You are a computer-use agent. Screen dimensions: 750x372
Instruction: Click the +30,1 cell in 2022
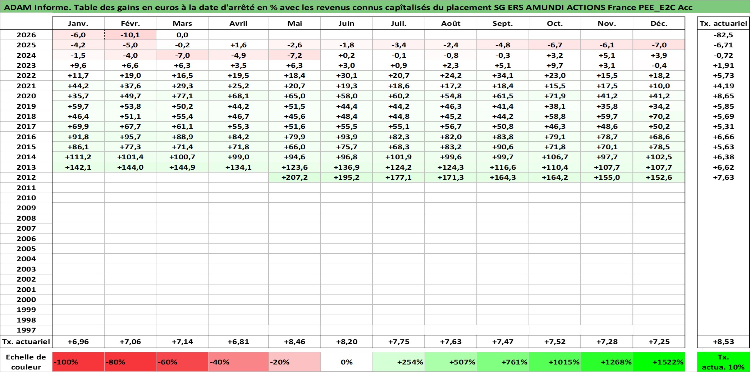click(347, 75)
